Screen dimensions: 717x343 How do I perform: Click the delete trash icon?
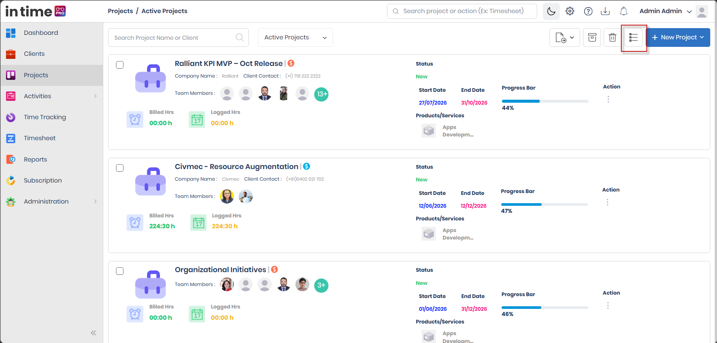pyautogui.click(x=613, y=37)
